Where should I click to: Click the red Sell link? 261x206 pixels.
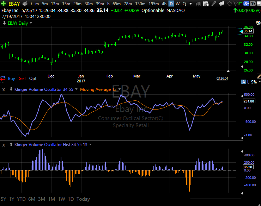click(x=22, y=79)
